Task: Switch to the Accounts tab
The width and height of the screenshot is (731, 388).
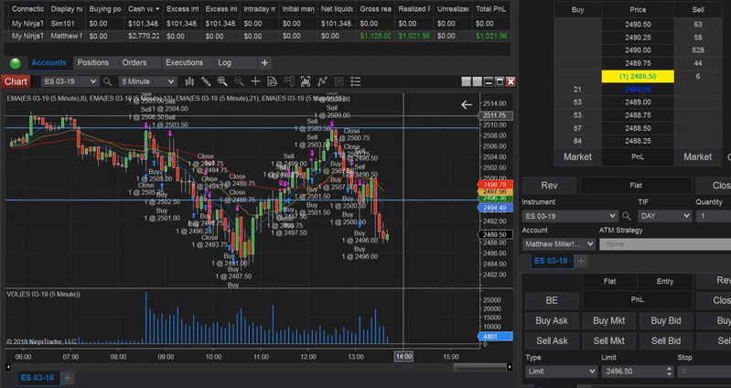Action: [x=48, y=62]
